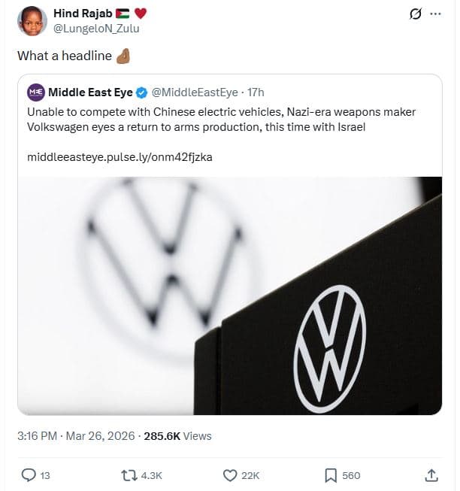
Task: Open the Grok icon at top right
Action: (x=413, y=14)
